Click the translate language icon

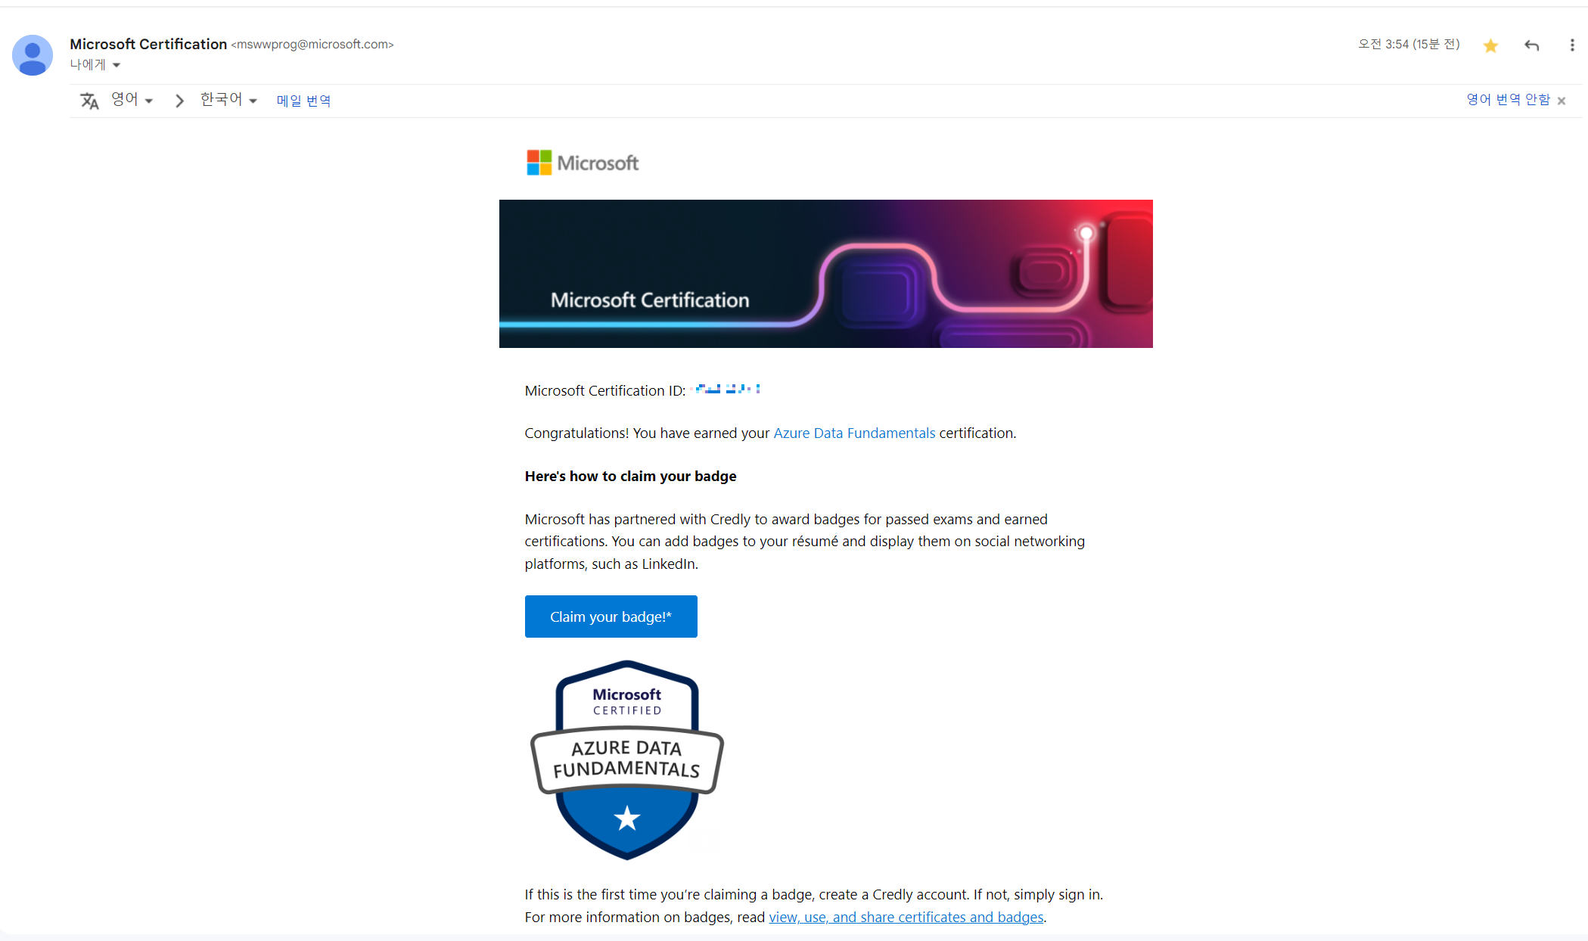pos(89,101)
